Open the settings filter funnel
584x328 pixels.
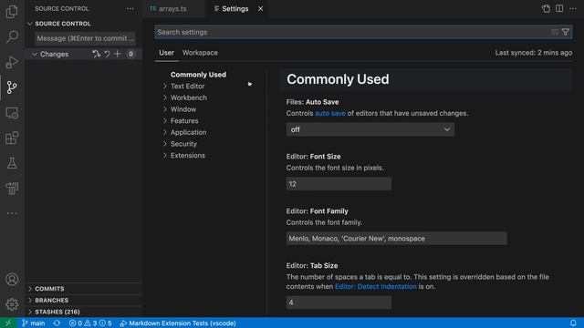(x=566, y=33)
